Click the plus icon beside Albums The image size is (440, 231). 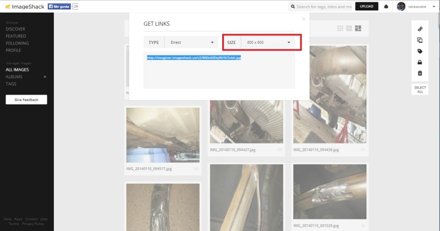pos(45,77)
